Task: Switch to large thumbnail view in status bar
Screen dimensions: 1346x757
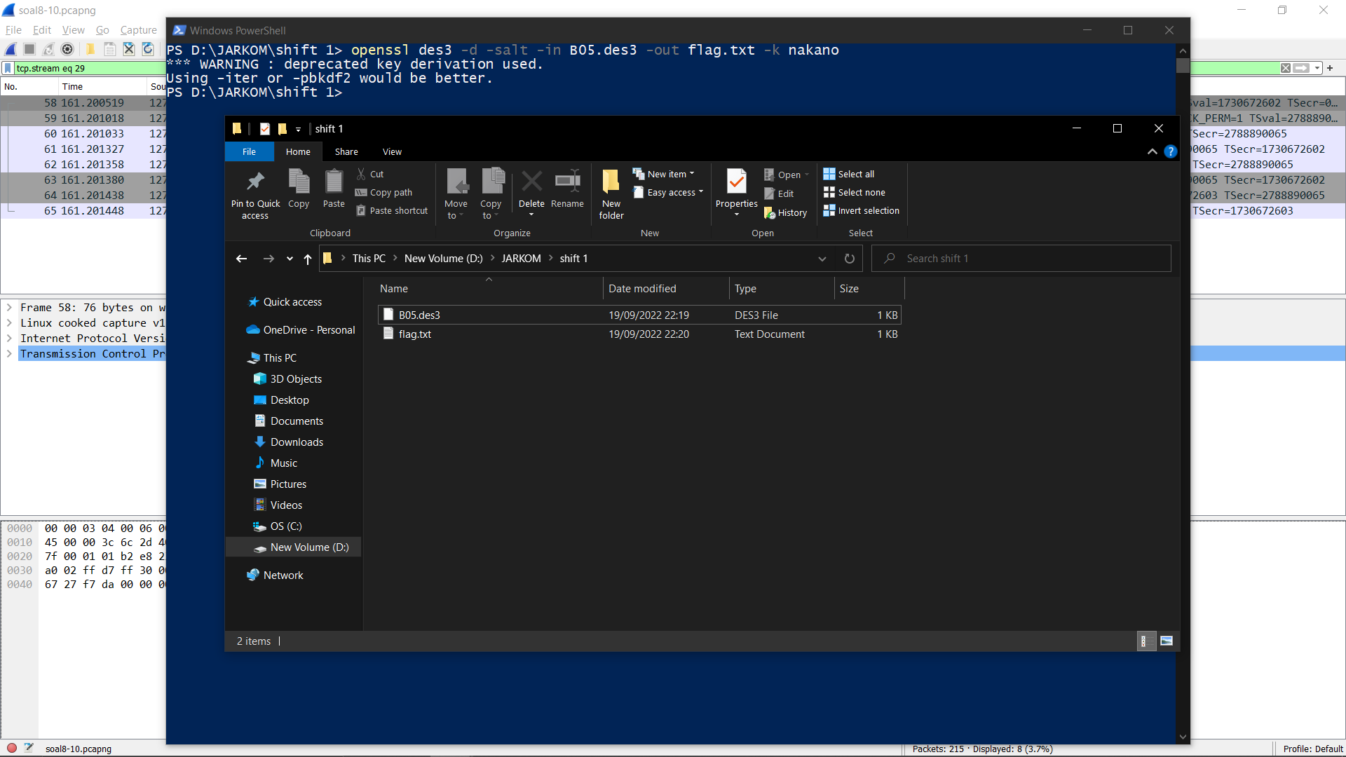Action: (x=1166, y=640)
